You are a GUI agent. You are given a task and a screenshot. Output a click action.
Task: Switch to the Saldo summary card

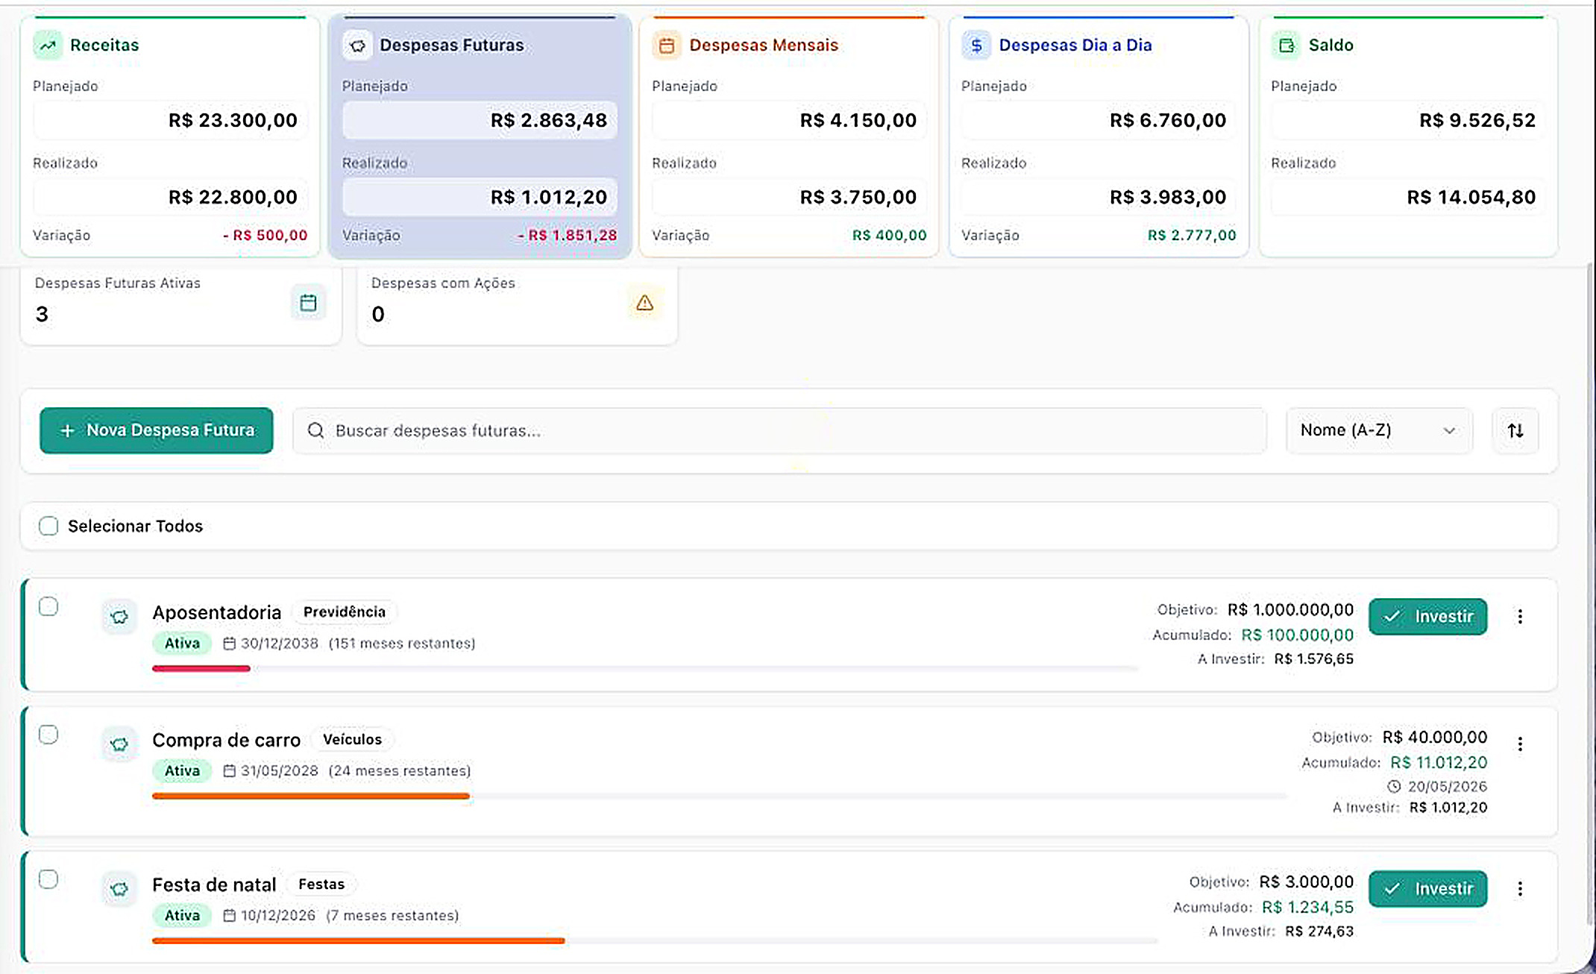tap(1408, 136)
